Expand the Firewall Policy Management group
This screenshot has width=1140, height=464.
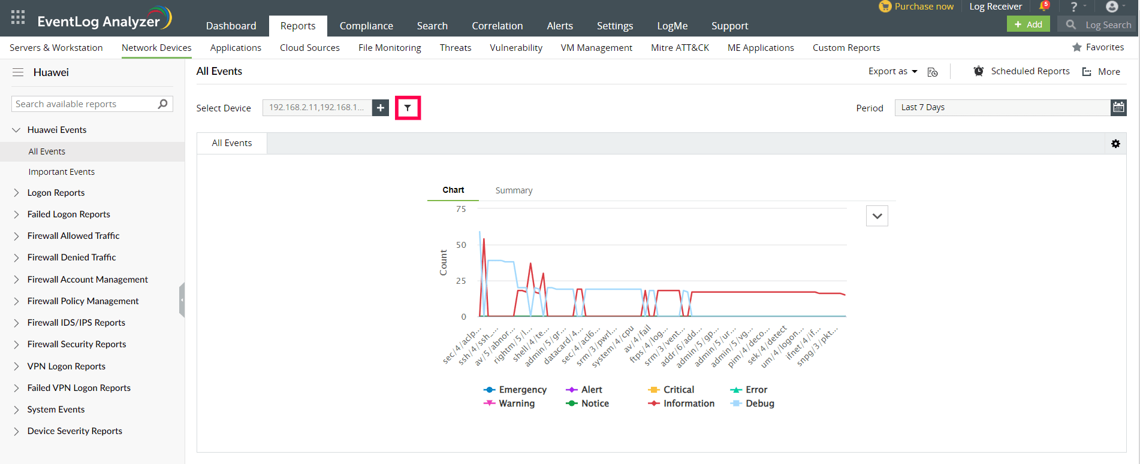click(16, 301)
